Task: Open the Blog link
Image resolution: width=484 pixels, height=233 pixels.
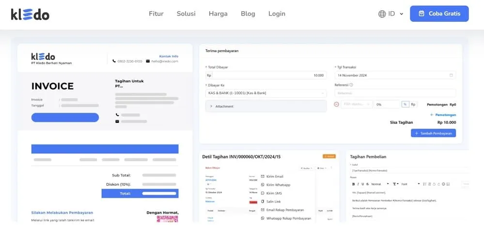Action: [248, 14]
